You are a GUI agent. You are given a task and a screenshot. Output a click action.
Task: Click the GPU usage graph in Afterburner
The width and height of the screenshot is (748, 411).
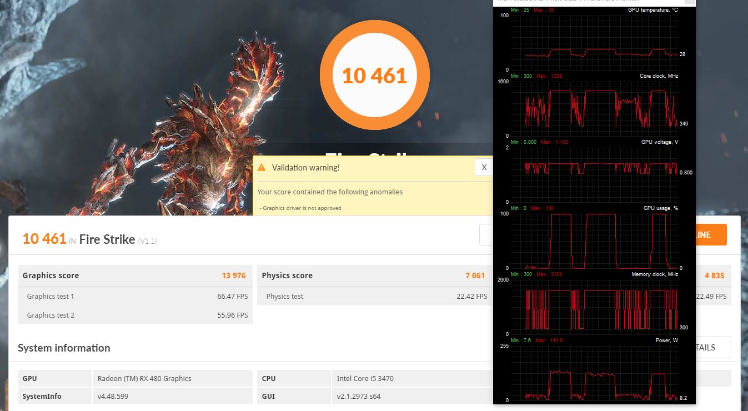[594, 240]
